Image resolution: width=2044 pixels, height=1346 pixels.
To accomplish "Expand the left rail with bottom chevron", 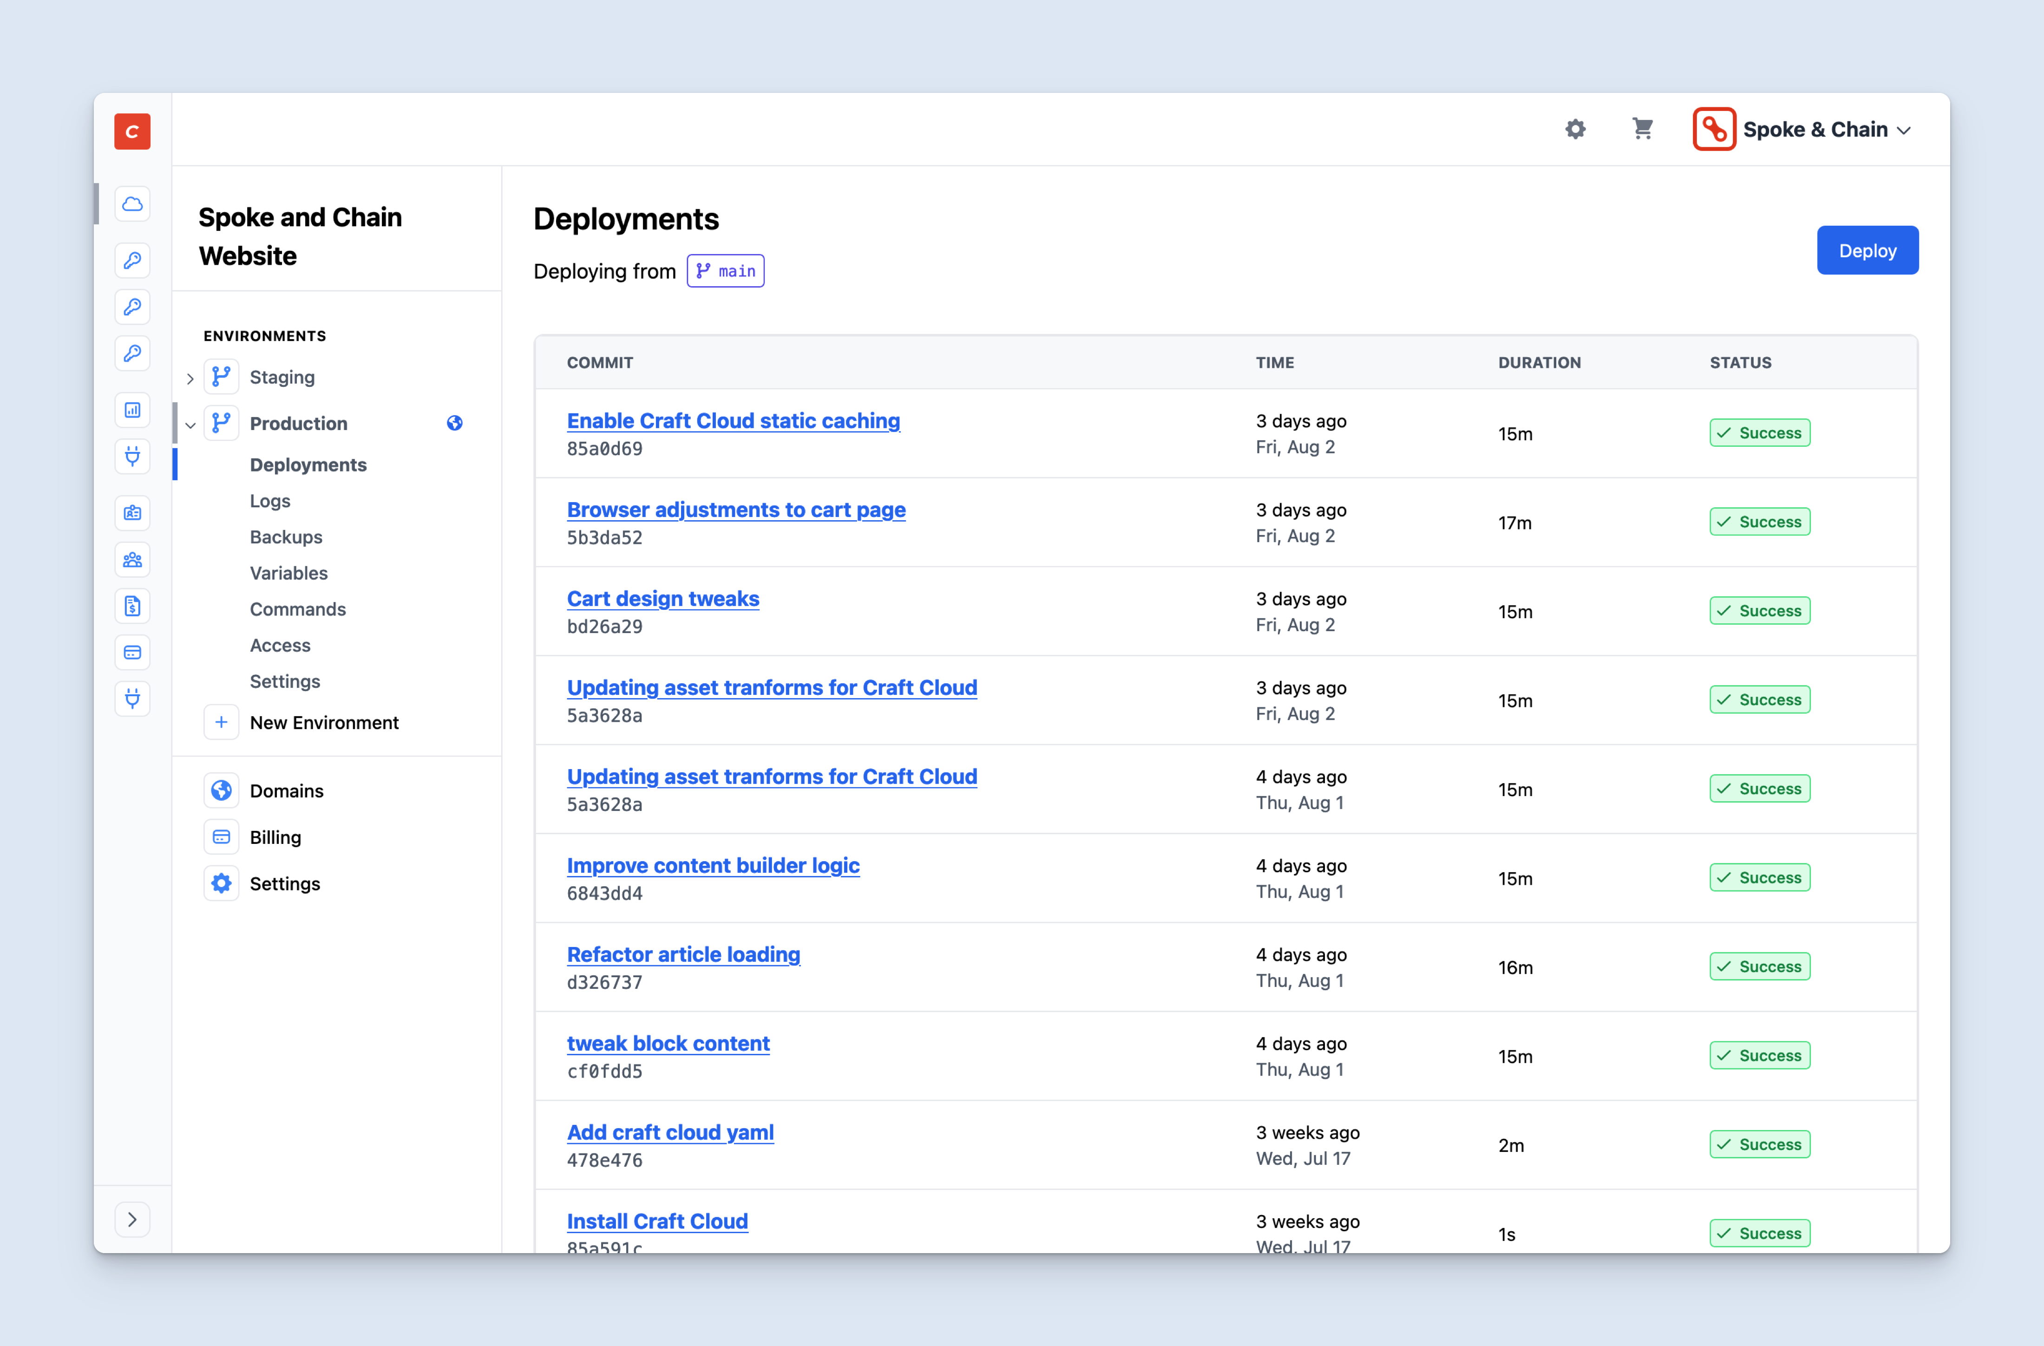I will click(132, 1219).
